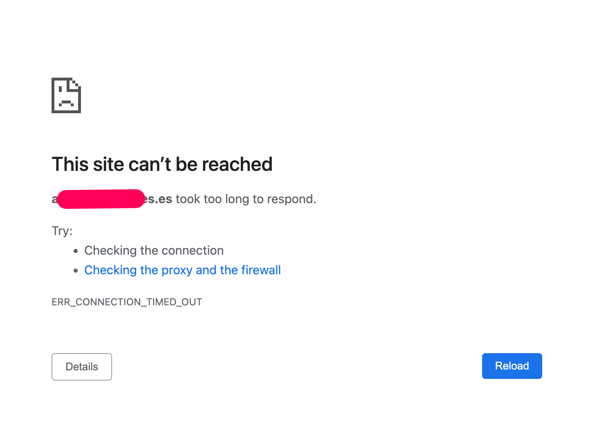This screenshot has width=597, height=439.
Task: Click the frowning mouth on the page icon
Action: tap(66, 104)
